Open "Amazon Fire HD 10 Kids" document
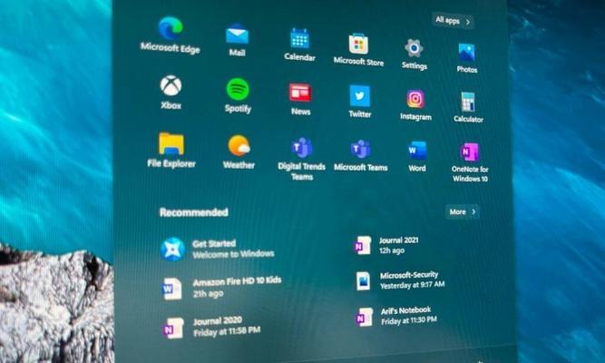 pos(237,281)
